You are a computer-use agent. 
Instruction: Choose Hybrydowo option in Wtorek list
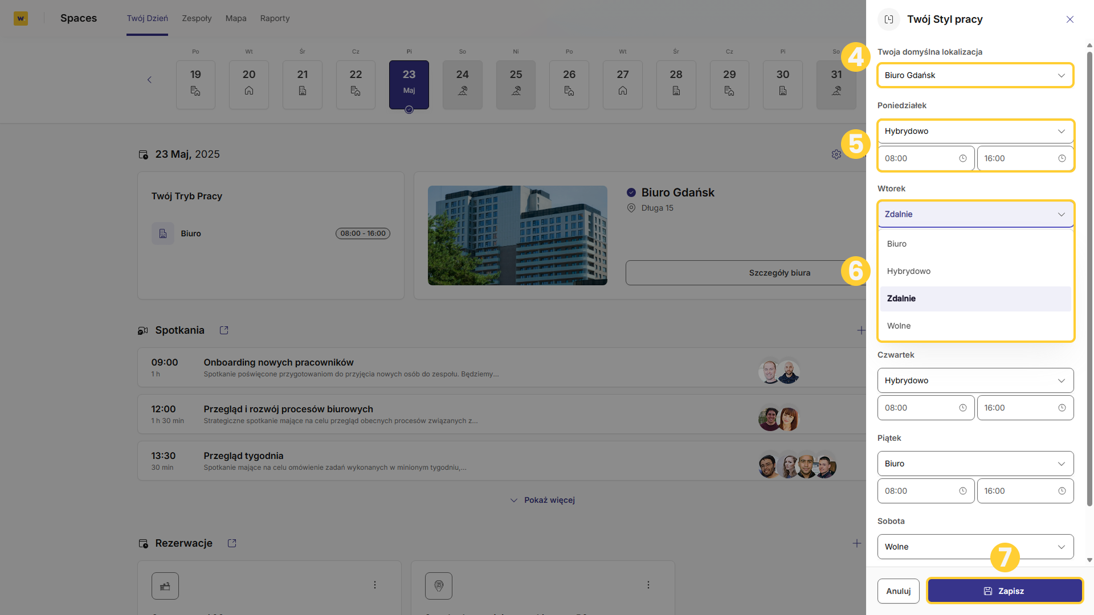point(975,271)
